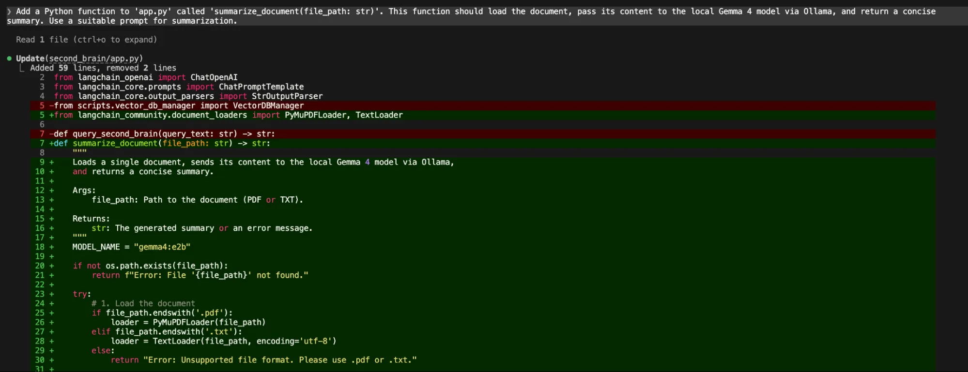Click the "gemma4:e2b" string value
Image resolution: width=968 pixels, height=372 pixels.
[x=162, y=247]
